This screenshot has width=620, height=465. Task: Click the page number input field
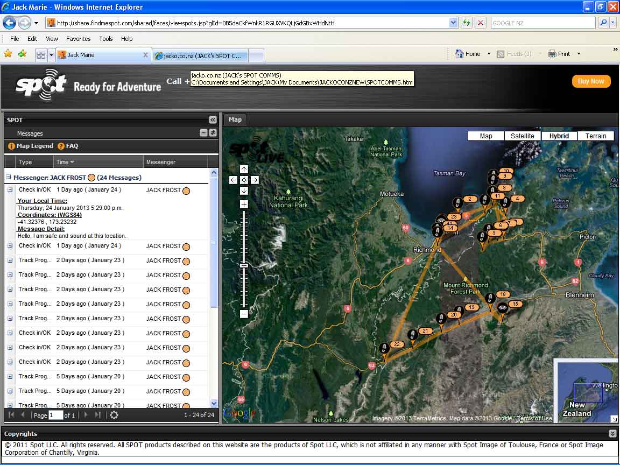click(x=55, y=415)
